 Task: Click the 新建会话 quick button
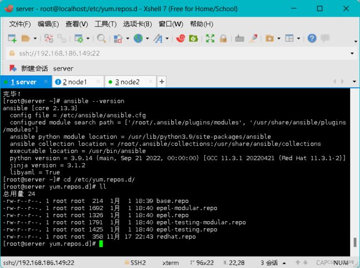(x=29, y=69)
